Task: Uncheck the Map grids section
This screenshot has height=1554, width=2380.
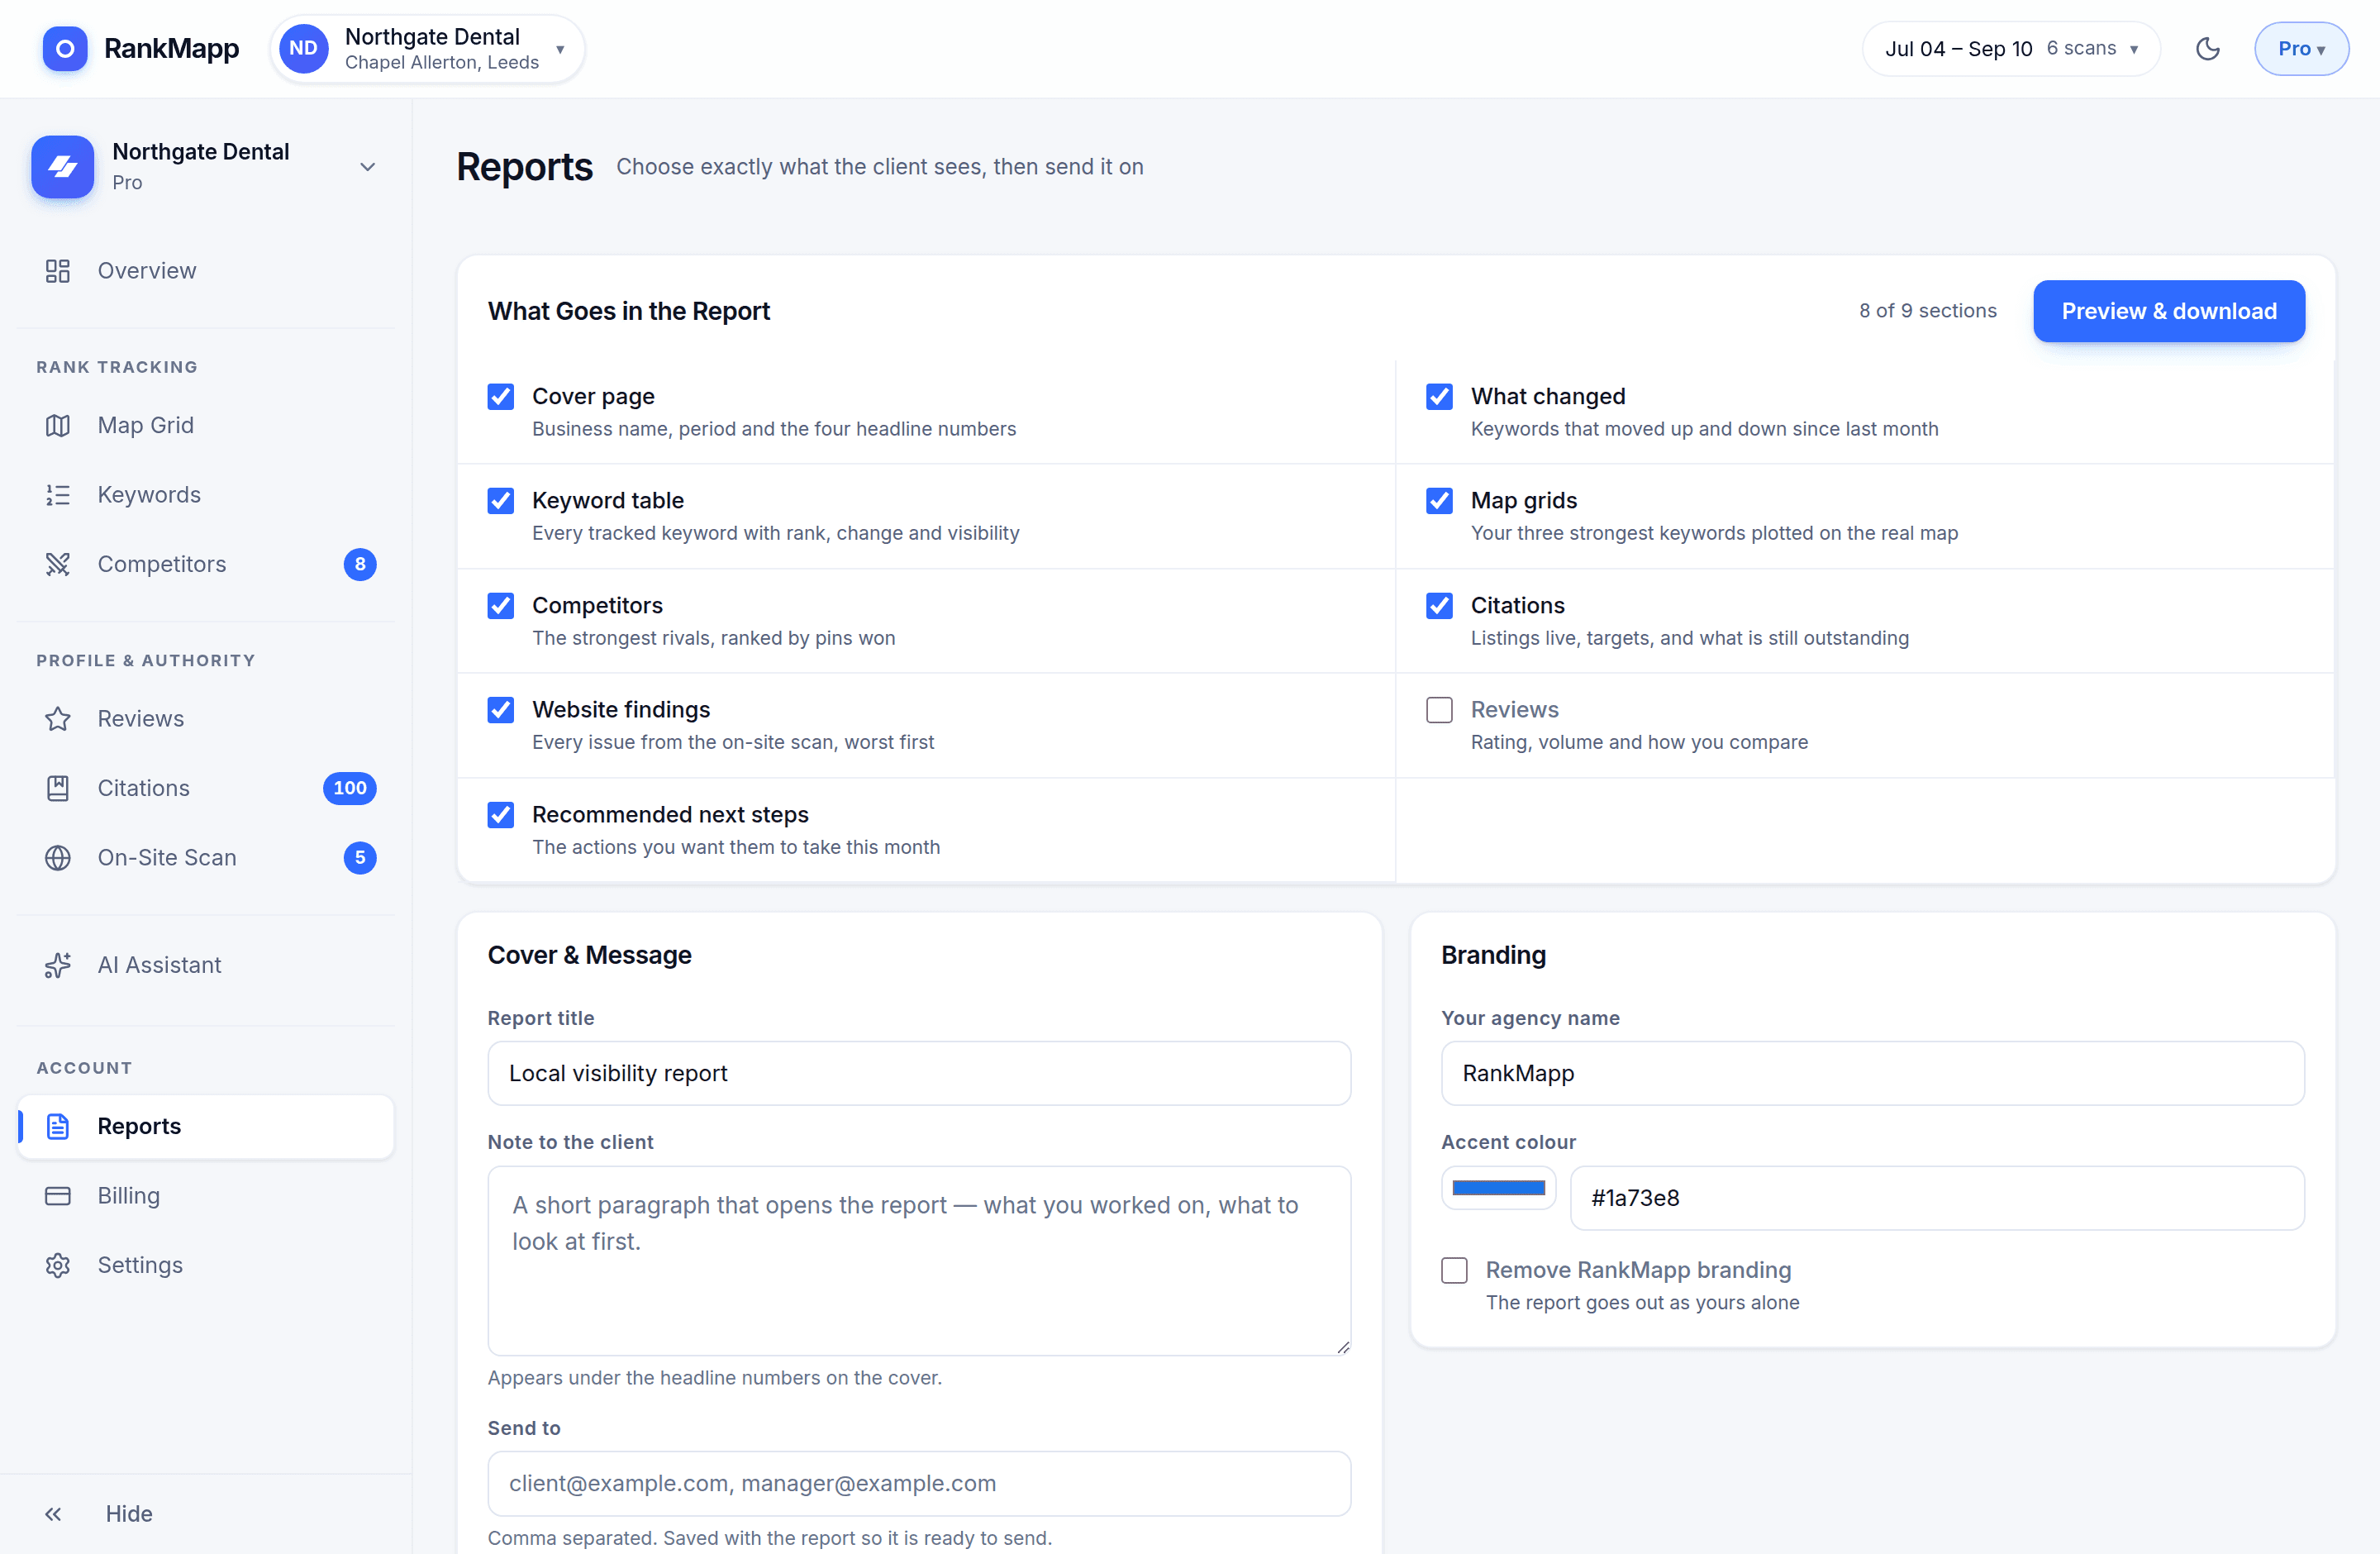Action: coord(1439,501)
